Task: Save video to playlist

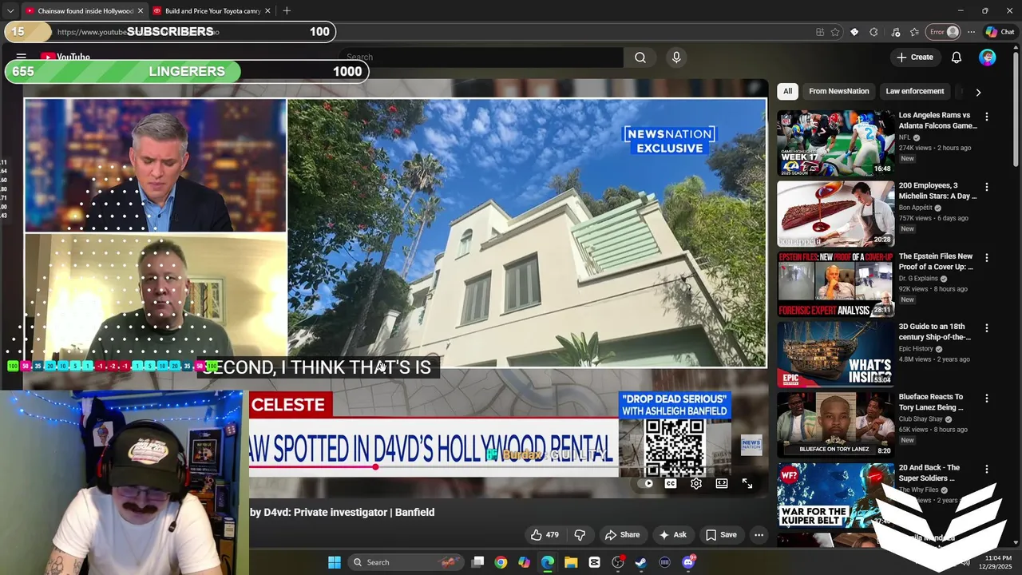Action: (x=721, y=535)
